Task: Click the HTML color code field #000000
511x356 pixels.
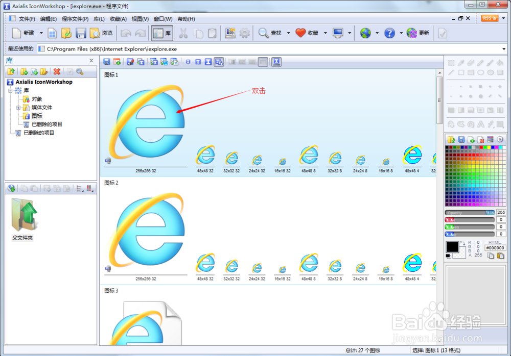Action: tap(495, 248)
